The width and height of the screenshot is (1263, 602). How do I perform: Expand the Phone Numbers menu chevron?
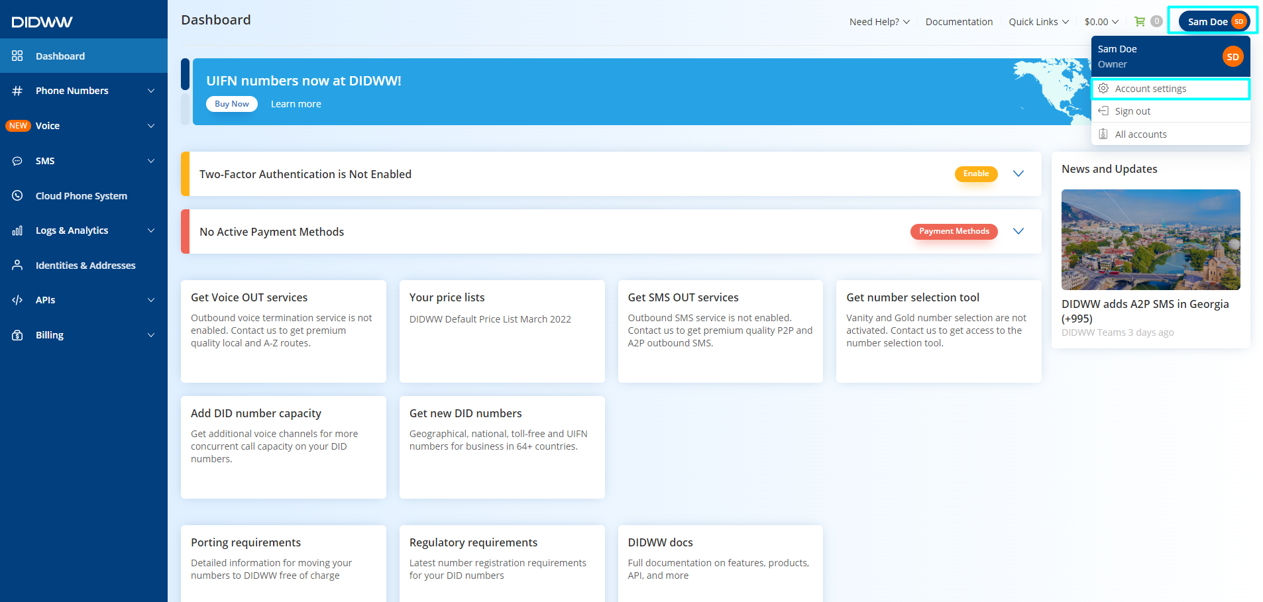[x=151, y=91]
